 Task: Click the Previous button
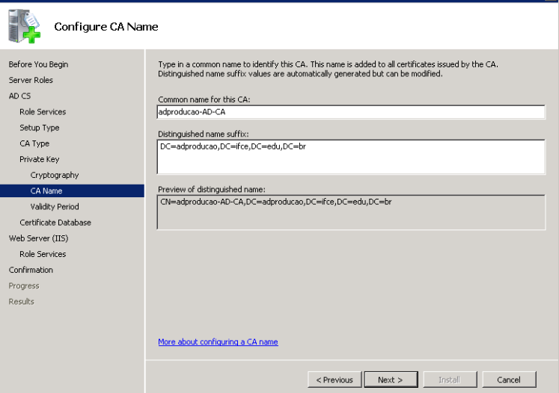(x=335, y=380)
